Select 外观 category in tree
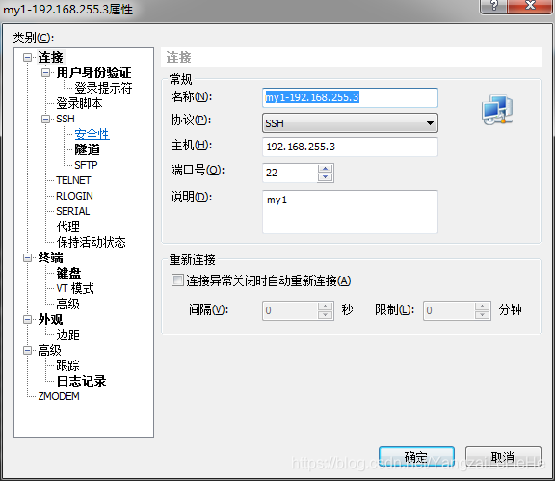This screenshot has height=481, width=555. [x=50, y=319]
